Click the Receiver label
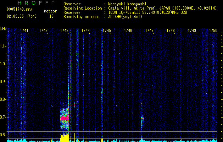Screen dimensions: 223x142 [x=72, y=12]
